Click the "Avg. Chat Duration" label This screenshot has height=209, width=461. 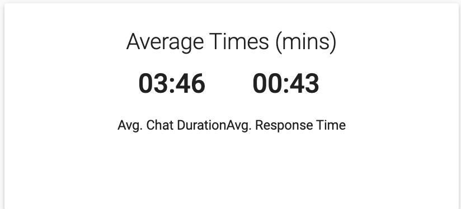coord(172,126)
